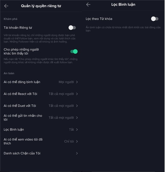Image resolution: width=165 pixels, height=172 pixels.
Task: Enable Lọc theo Từ khóa switch
Action: coord(155,19)
